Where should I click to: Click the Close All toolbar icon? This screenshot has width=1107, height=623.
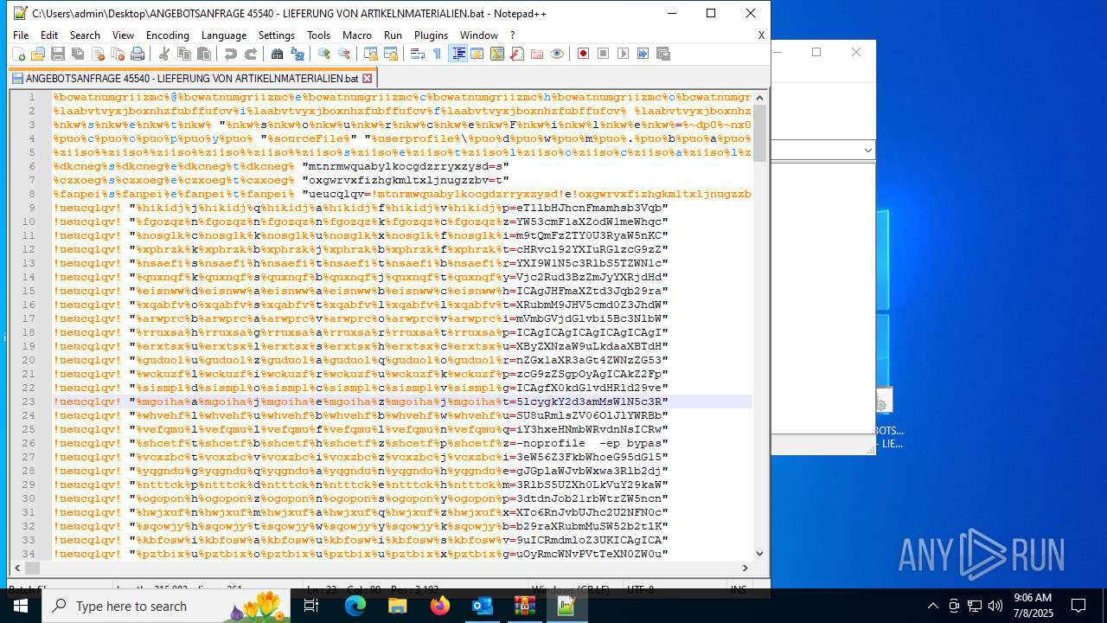pos(118,54)
